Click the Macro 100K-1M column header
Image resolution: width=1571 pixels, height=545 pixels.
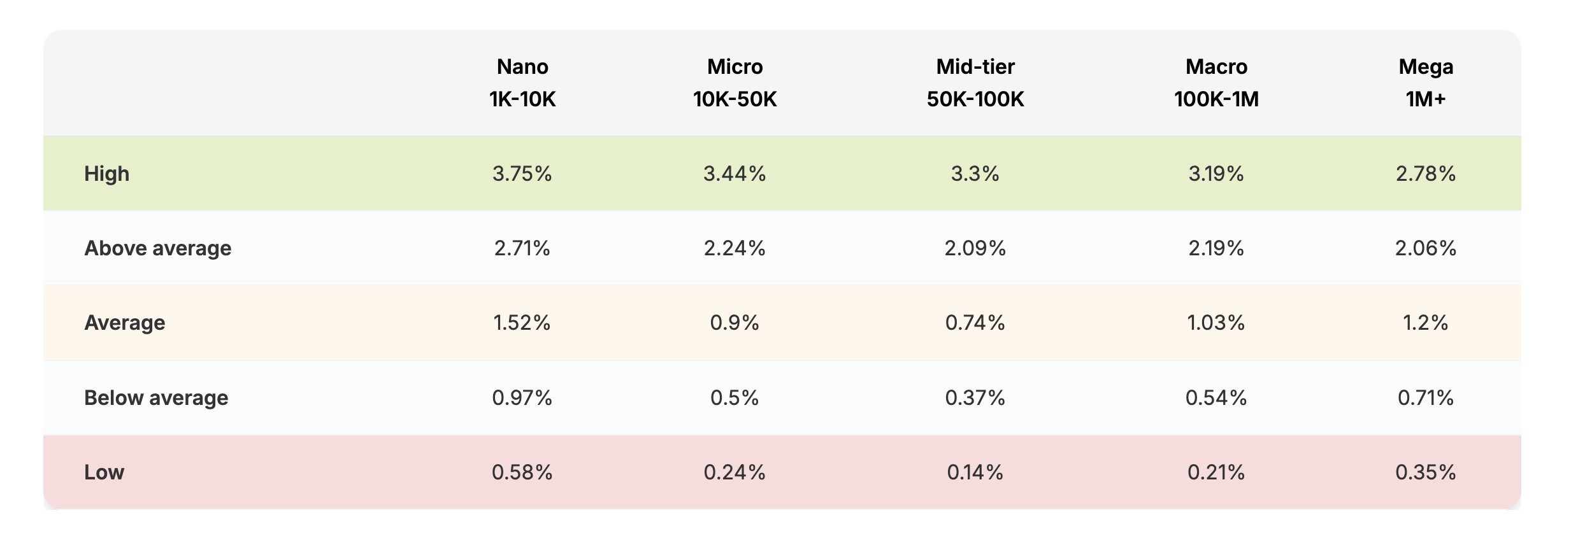(x=1216, y=83)
